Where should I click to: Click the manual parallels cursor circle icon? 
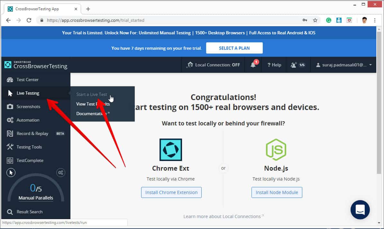[11, 173]
